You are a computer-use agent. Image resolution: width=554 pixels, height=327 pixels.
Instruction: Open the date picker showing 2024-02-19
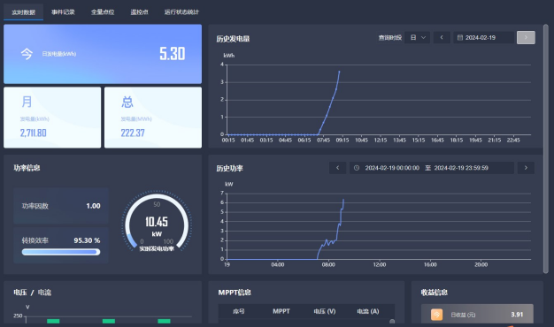[x=484, y=37]
